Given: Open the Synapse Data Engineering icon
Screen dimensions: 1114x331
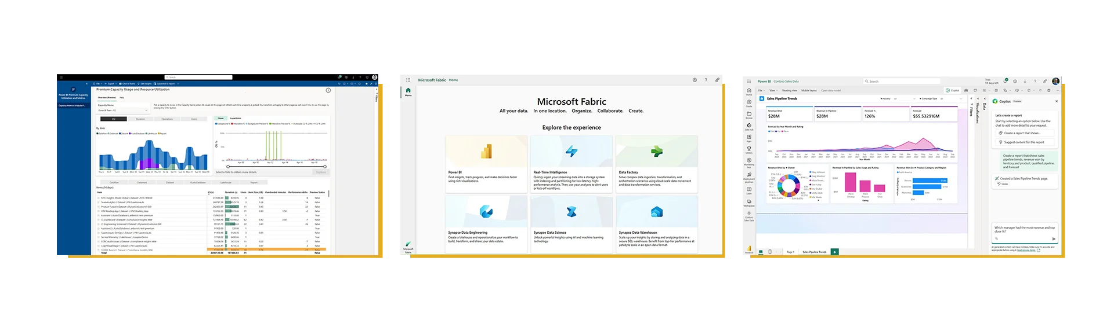Looking at the screenshot, I should 486,212.
